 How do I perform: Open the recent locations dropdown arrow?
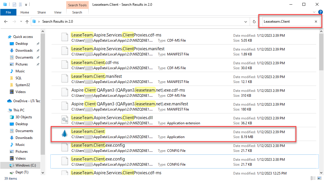coord(21,22)
